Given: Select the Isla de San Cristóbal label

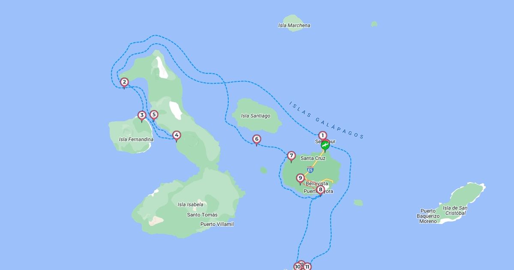Looking at the screenshot, I should coord(454,210).
